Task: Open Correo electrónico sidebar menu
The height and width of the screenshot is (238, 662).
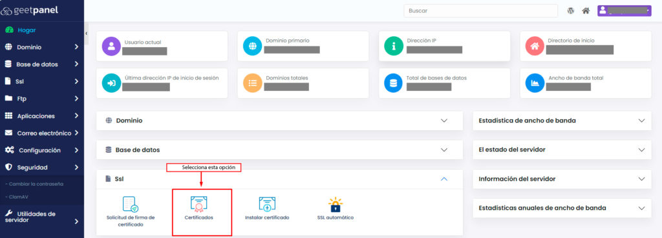Action: coord(42,133)
